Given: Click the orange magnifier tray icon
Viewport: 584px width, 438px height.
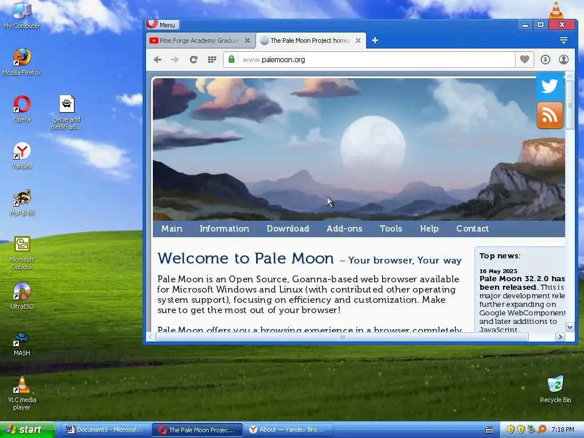Looking at the screenshot, I should 542,430.
